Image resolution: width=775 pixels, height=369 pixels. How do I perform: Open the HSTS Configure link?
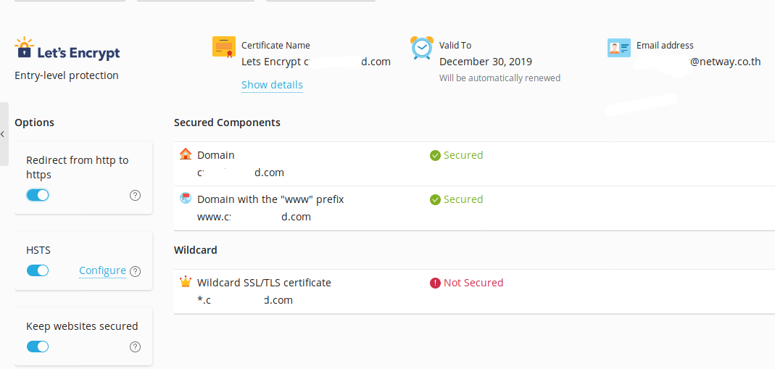pyautogui.click(x=102, y=270)
